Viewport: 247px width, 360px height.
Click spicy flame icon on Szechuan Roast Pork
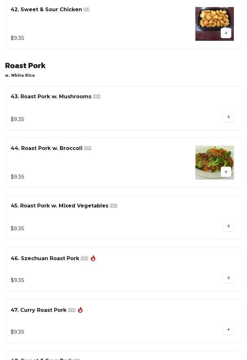pos(93,258)
